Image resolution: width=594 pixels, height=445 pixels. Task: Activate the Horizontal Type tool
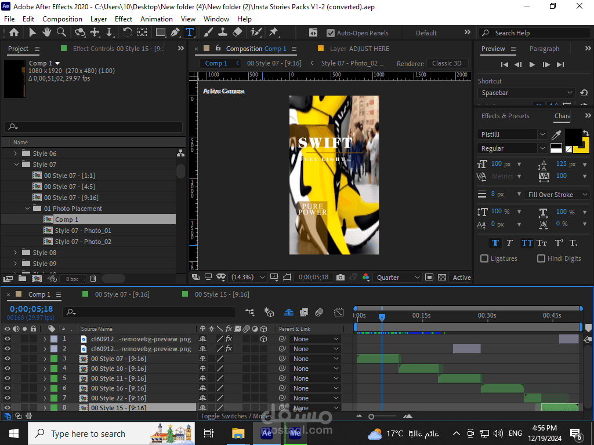pyautogui.click(x=189, y=32)
